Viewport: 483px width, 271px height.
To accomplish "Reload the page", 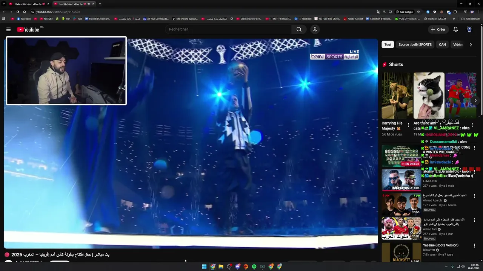I will click(17, 12).
